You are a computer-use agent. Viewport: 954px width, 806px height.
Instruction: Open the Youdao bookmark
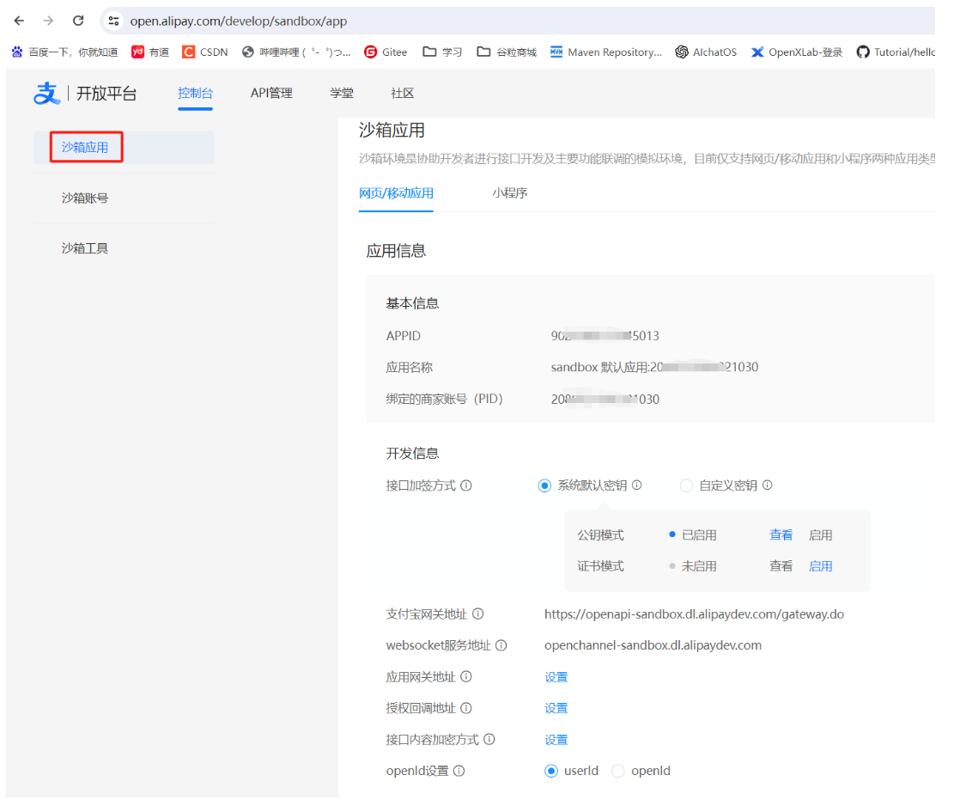150,52
